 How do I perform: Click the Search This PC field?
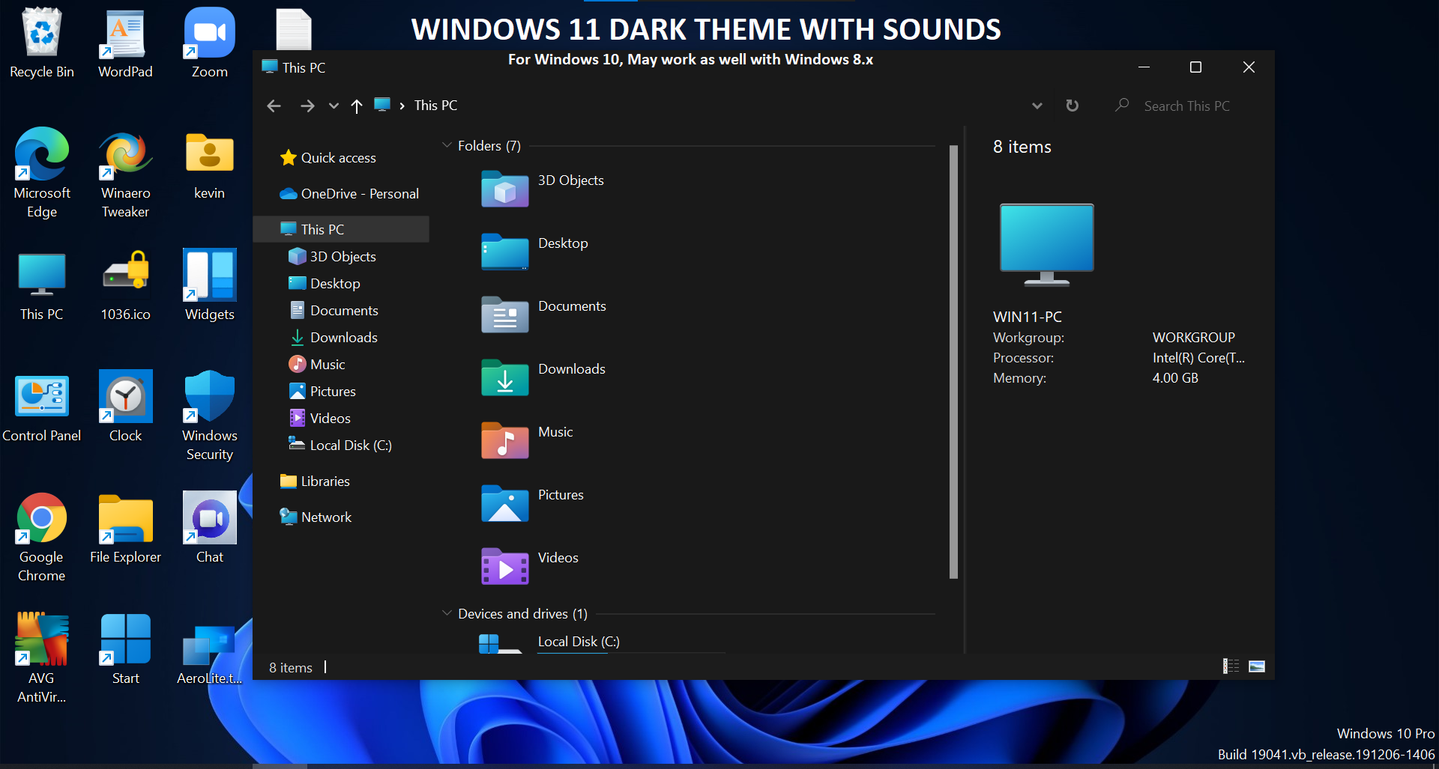click(x=1186, y=106)
